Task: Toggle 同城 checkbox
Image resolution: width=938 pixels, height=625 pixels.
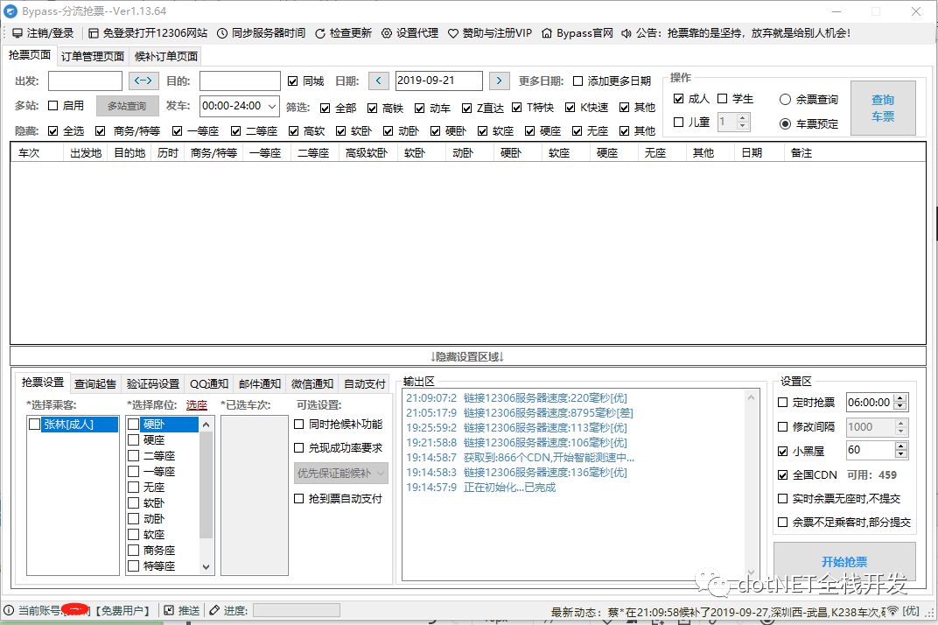Action: 292,81
